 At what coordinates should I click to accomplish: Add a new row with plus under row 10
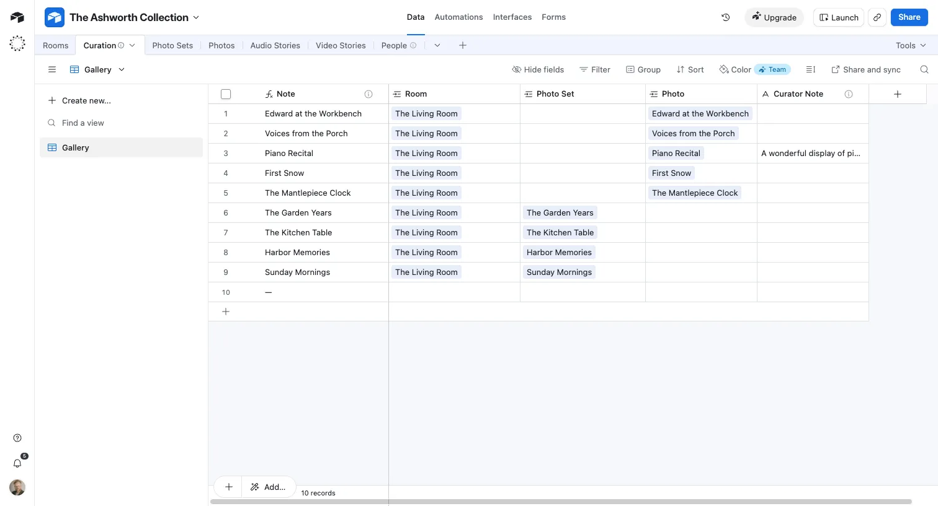[226, 312]
